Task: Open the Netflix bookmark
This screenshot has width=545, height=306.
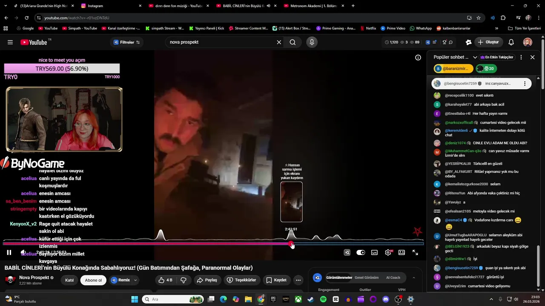Action: (368, 28)
